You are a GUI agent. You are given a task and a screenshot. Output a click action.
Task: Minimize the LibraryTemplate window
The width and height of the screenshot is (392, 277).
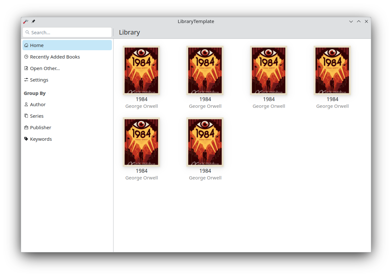[x=351, y=21]
